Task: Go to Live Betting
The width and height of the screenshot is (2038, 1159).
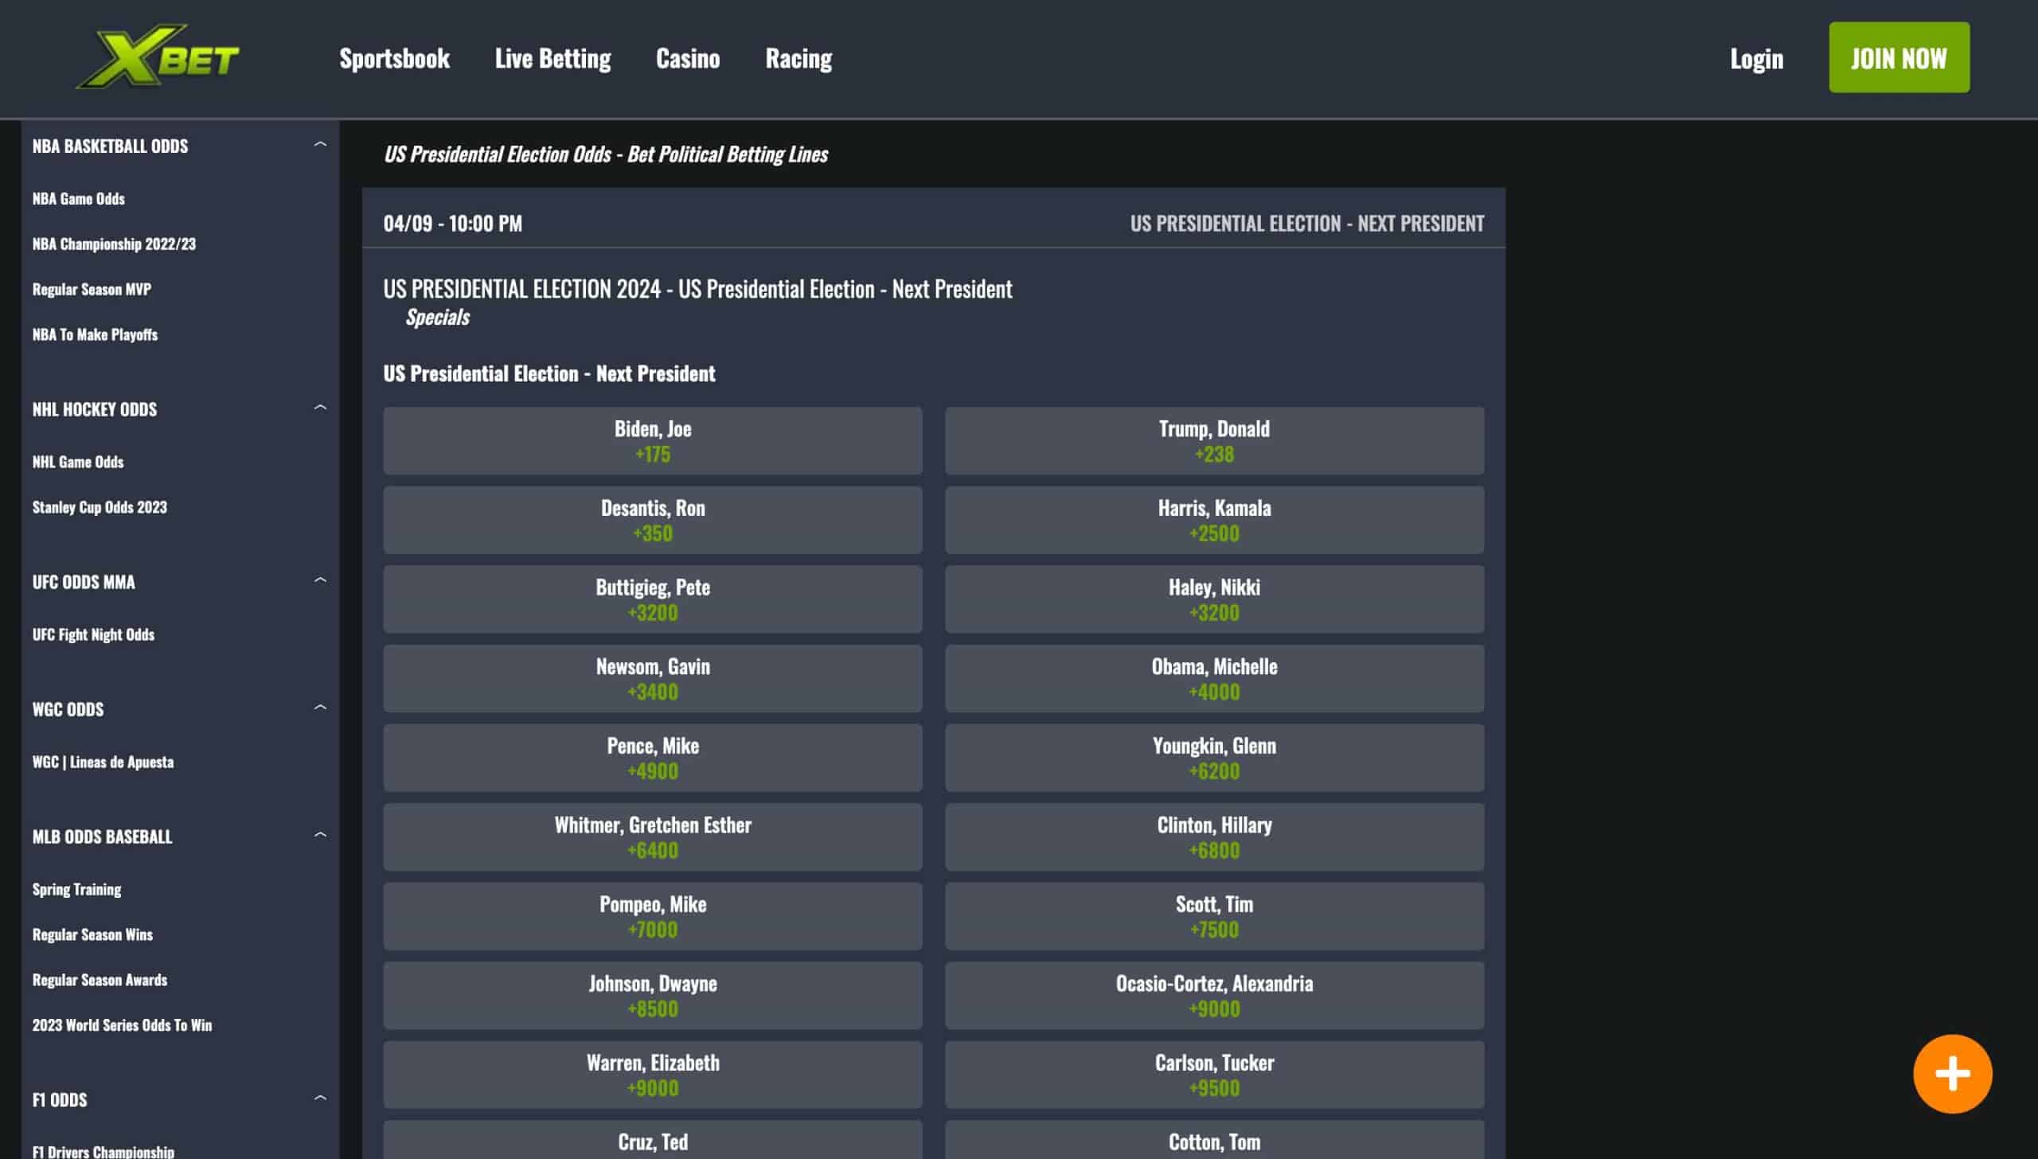Action: point(552,58)
